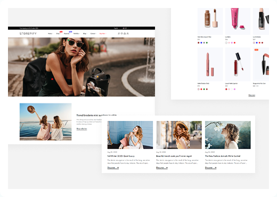
Task: Open the Blog menu item
Action: point(85,34)
